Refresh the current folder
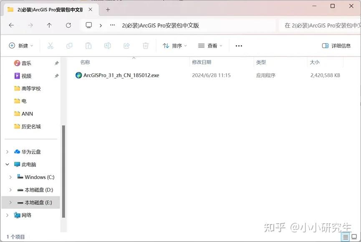Image resolution: width=361 pixels, height=242 pixels. (68, 25)
